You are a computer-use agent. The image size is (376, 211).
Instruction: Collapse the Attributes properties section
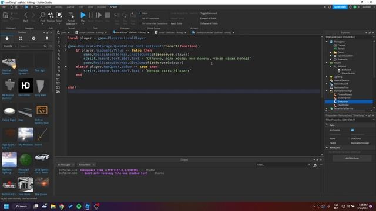click(327, 148)
